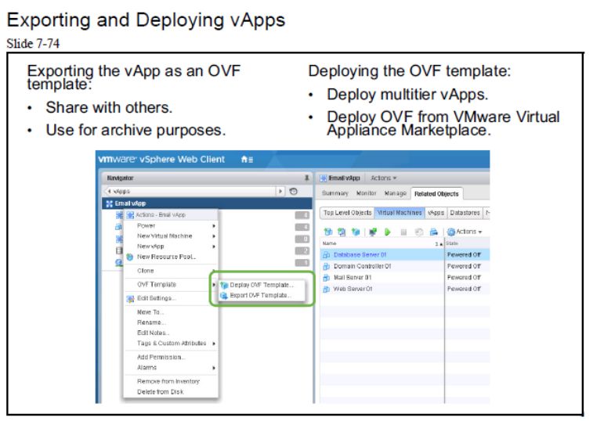The image size is (593, 421).
Task: Choose Remove from Inventory
Action: pos(172,381)
